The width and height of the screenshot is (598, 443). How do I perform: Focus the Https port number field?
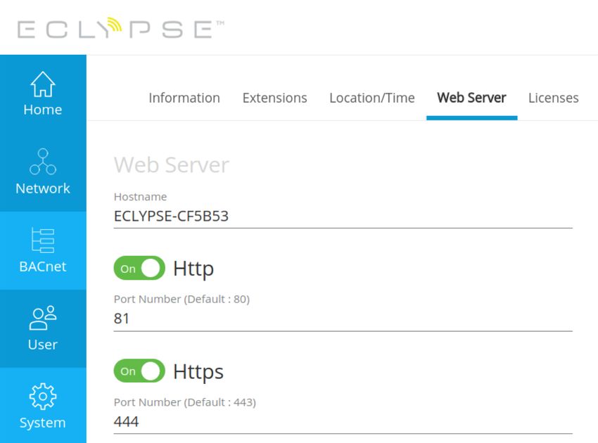[x=343, y=422]
